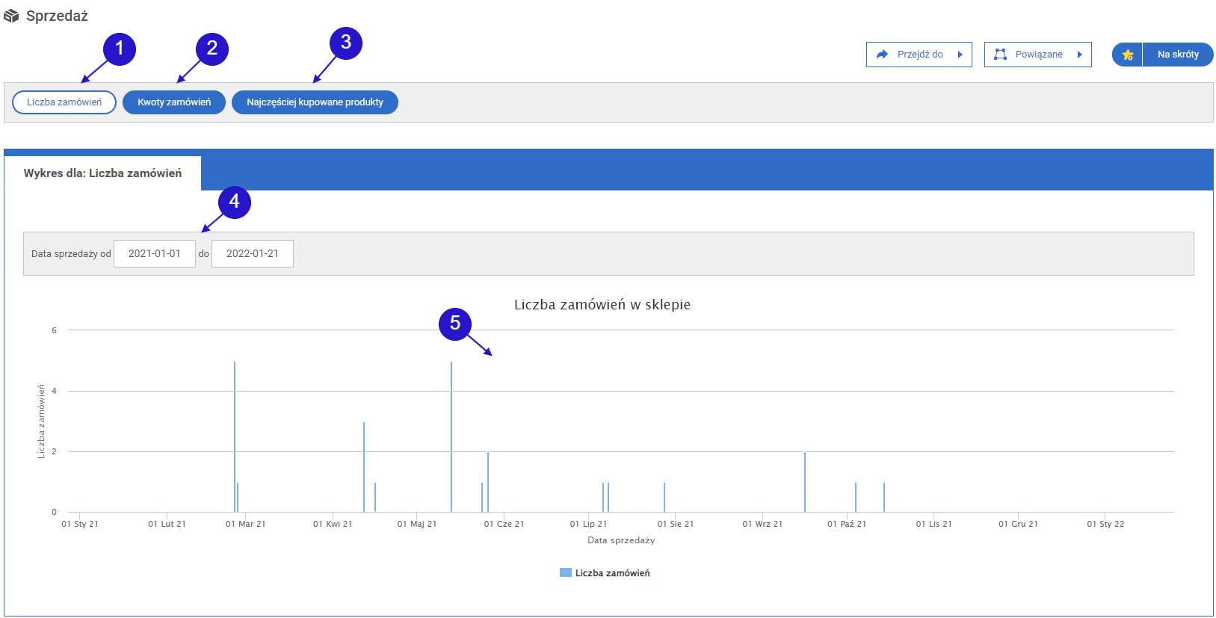Click the Liczba zamówień legend label
Screen dimensions: 1216x618
tap(612, 573)
